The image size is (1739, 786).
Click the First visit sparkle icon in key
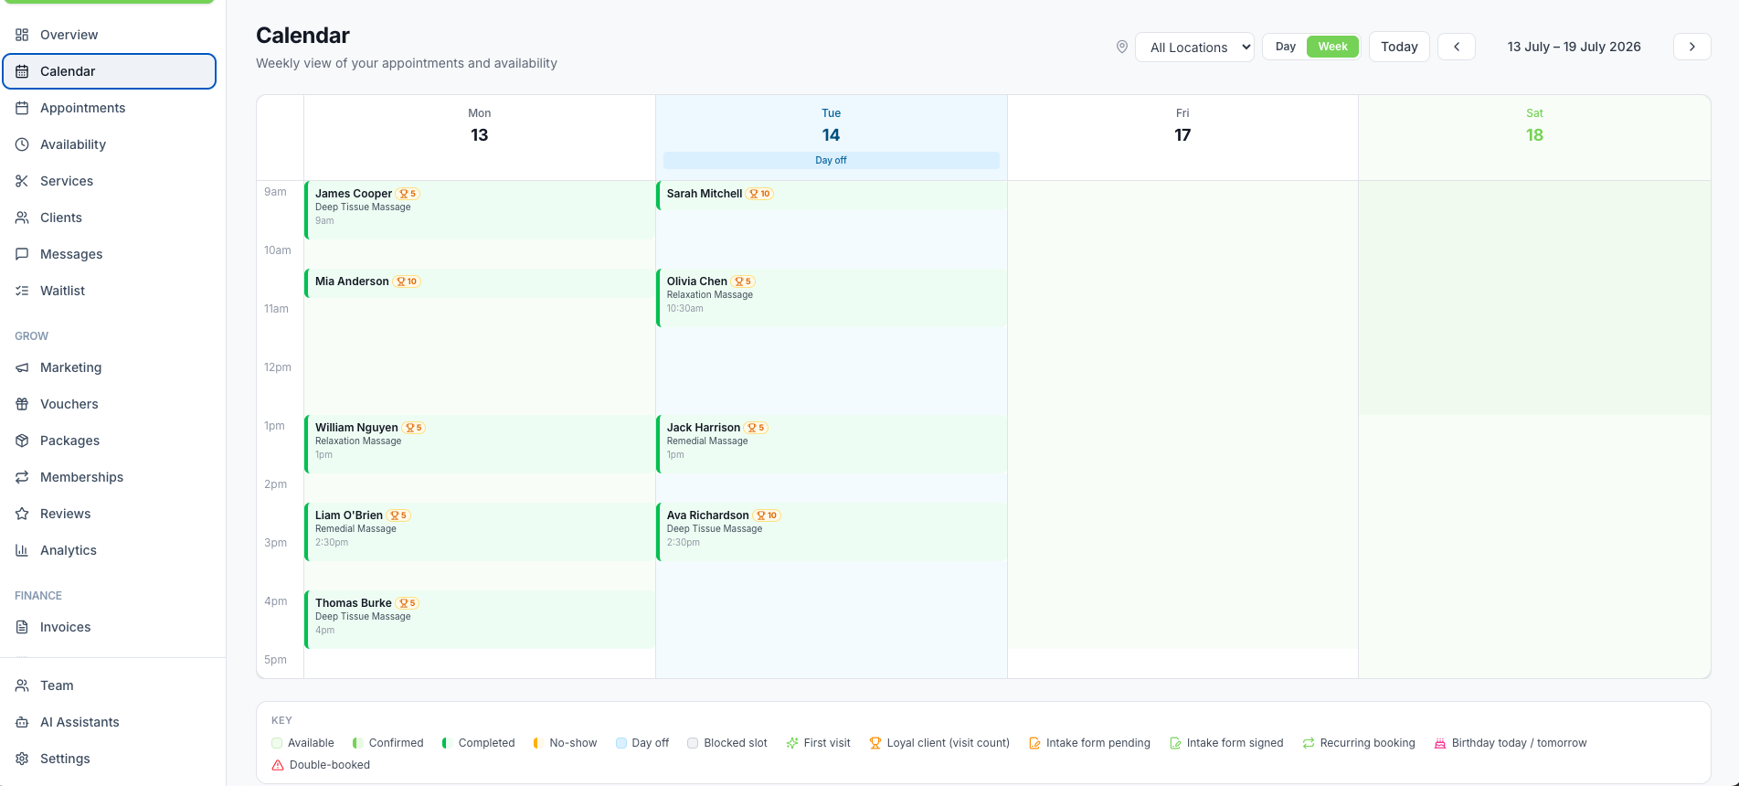[x=792, y=743]
